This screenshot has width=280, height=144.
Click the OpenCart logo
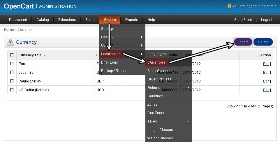pos(19,6)
